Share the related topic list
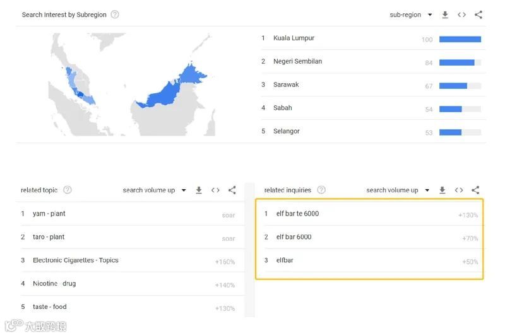505x336 pixels. pos(232,190)
